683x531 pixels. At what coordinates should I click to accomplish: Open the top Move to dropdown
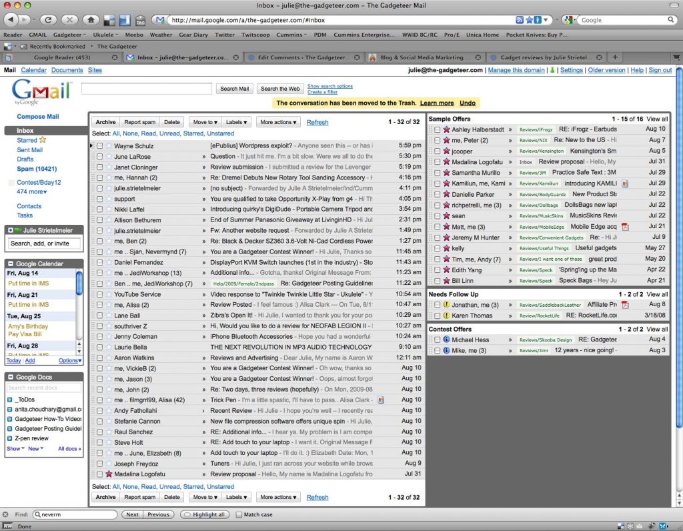[205, 122]
